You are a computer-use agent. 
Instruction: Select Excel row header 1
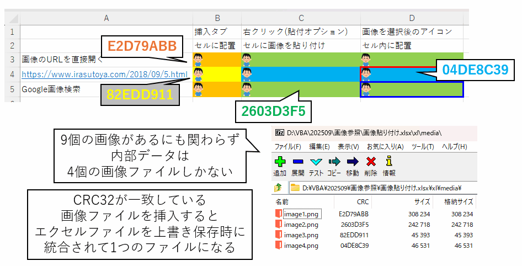[12, 31]
